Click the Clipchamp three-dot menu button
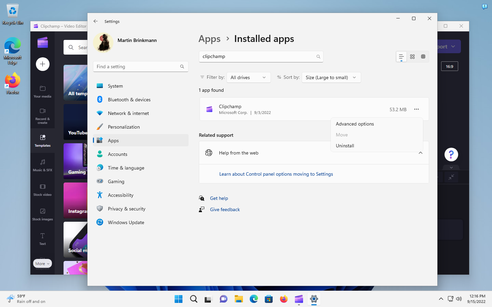Viewport: 492px width, 307px height. pyautogui.click(x=416, y=109)
